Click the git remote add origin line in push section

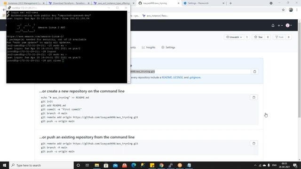pyautogui.click(x=89, y=144)
